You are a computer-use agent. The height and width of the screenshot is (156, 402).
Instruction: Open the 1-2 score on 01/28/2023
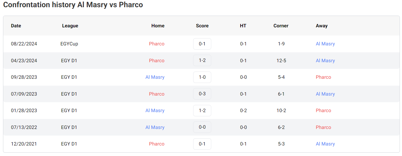[202, 111]
